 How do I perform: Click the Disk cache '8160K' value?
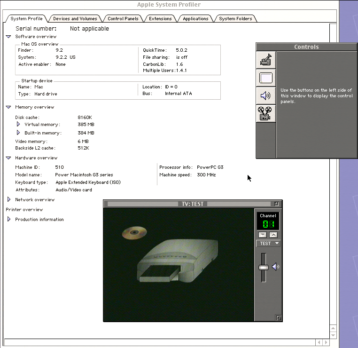coord(85,117)
